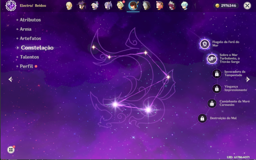Viewport: 256px width, 160px height.
Task: Select Chongyun's light blue-haired portrait
Action: tap(185, 6)
